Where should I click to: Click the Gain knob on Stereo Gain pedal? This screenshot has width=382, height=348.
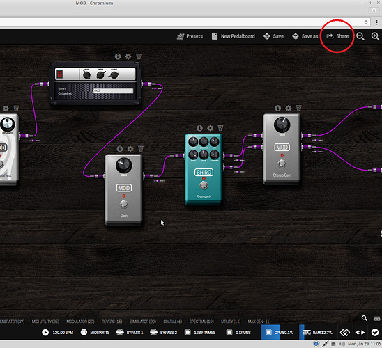282,125
